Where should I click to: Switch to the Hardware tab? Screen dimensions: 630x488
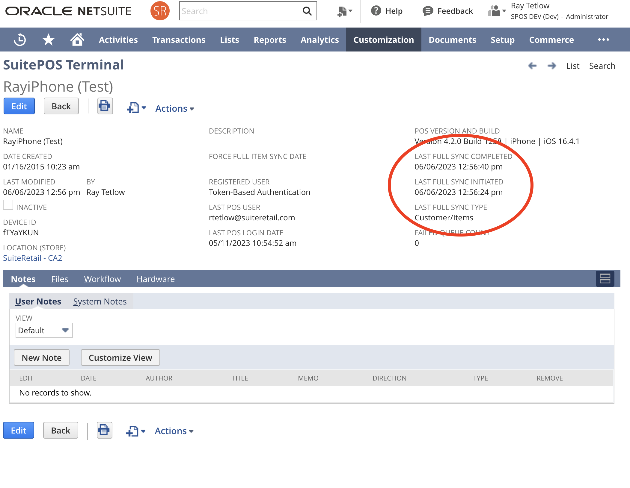coord(156,279)
